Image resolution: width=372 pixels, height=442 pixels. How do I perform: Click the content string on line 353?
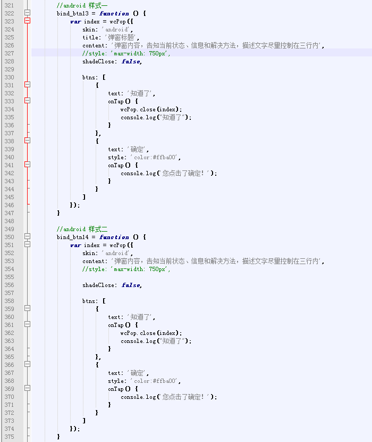coord(216,261)
